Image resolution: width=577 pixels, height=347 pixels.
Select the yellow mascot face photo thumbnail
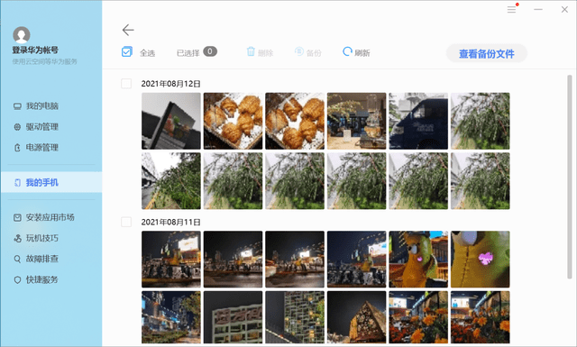[x=418, y=260]
